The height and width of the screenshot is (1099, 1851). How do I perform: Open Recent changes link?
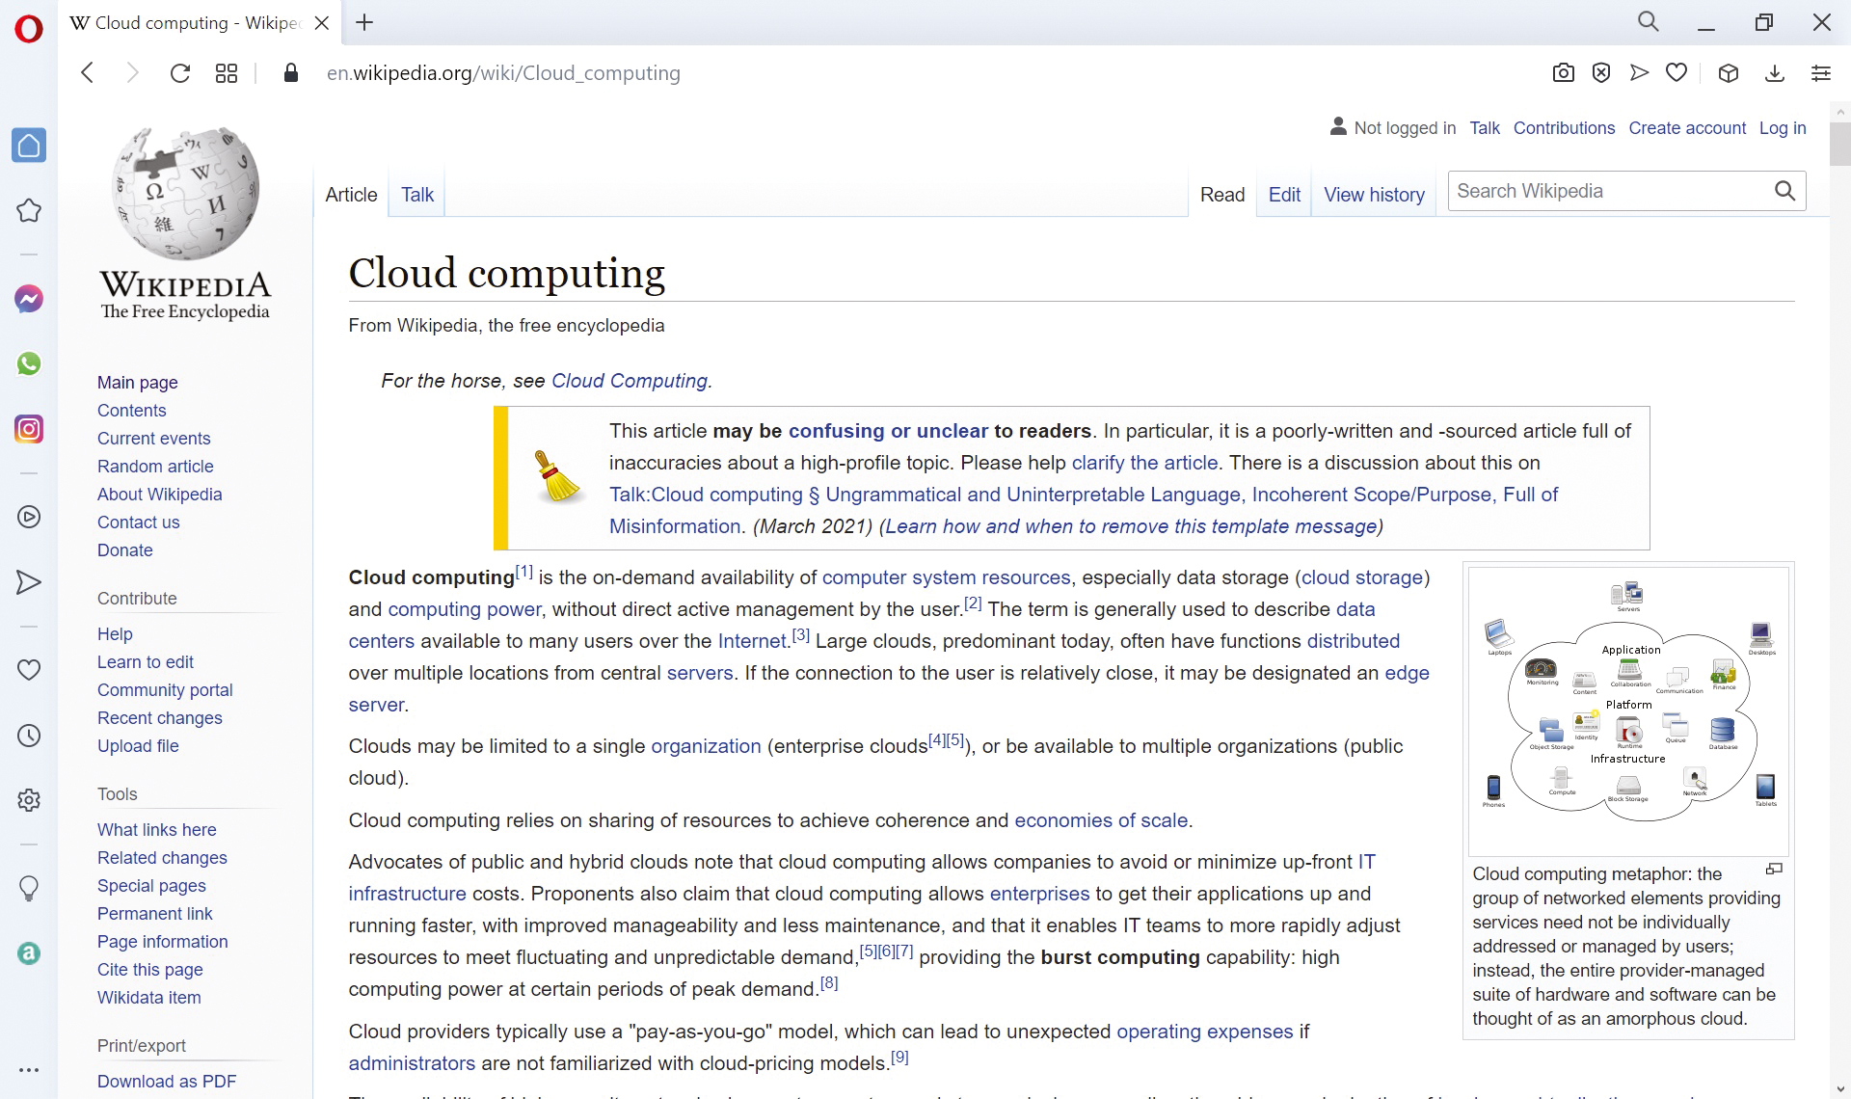click(160, 718)
